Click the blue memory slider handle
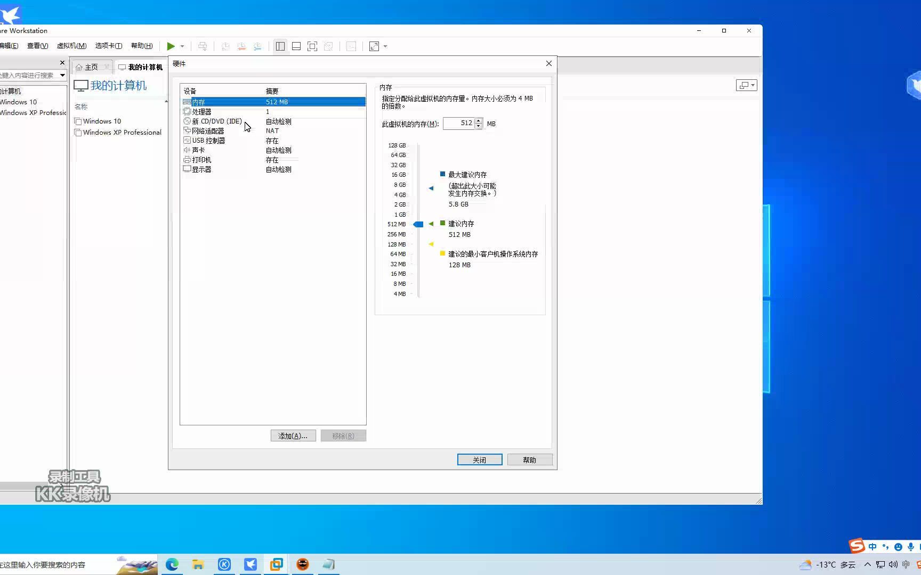The height and width of the screenshot is (575, 921). 418,224
